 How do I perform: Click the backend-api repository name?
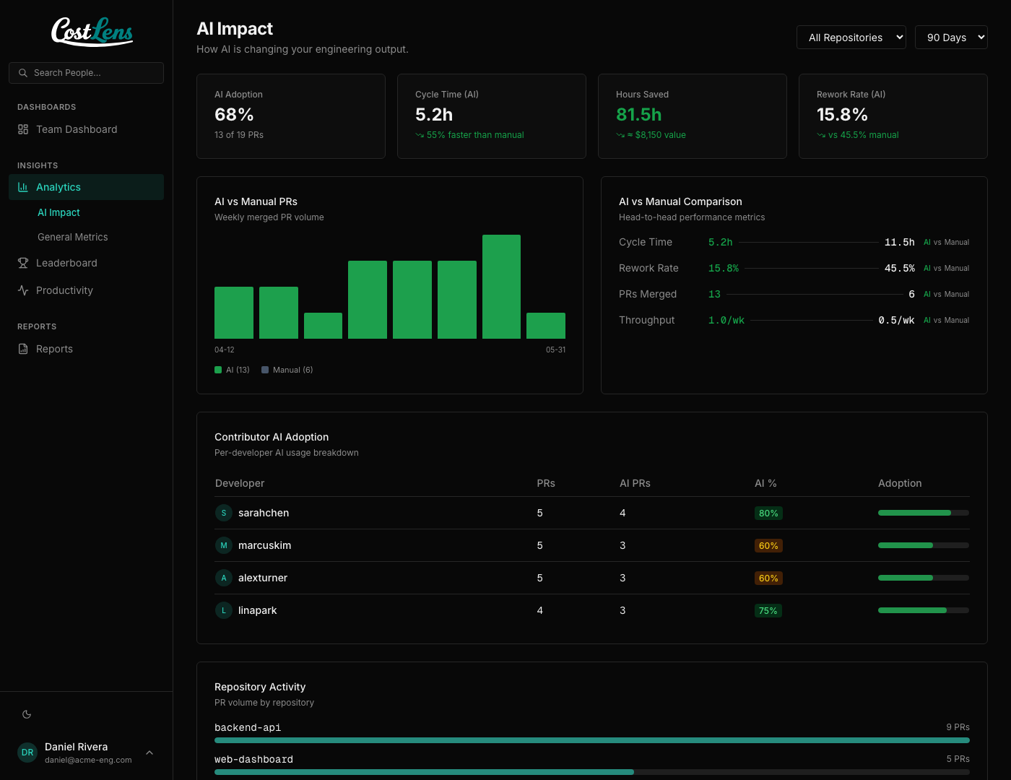point(248,727)
